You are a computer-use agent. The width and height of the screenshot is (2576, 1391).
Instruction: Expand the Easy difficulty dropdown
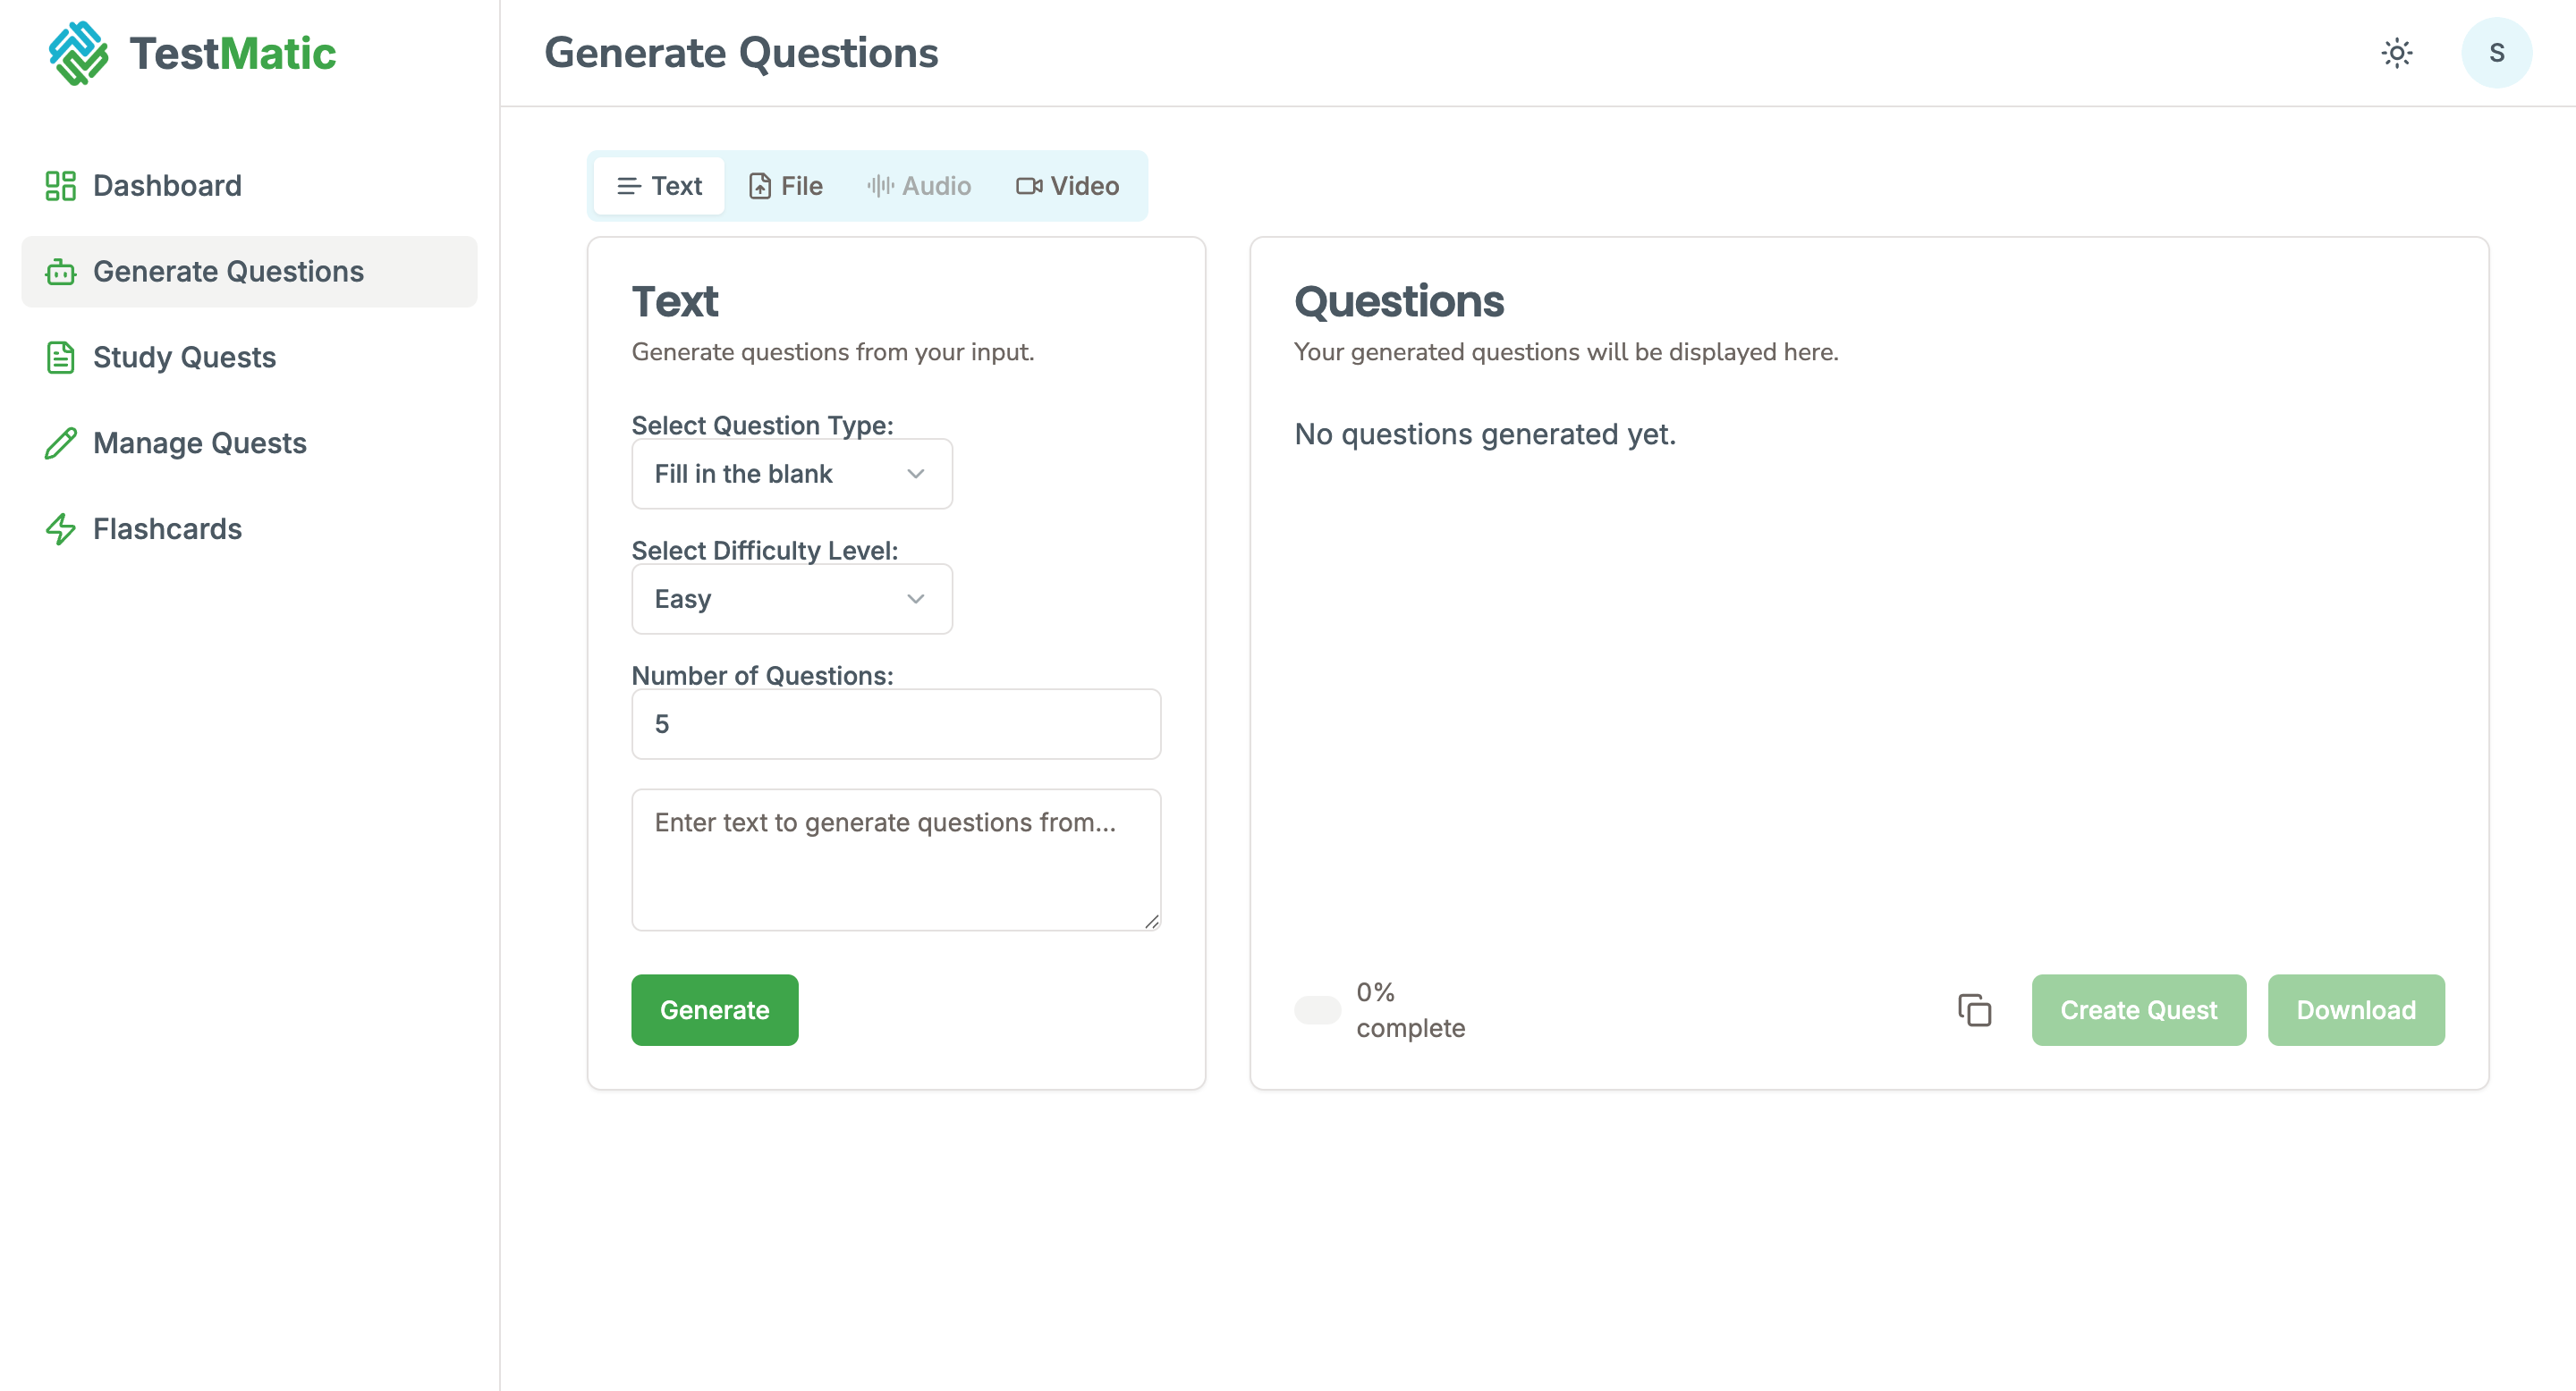790,599
